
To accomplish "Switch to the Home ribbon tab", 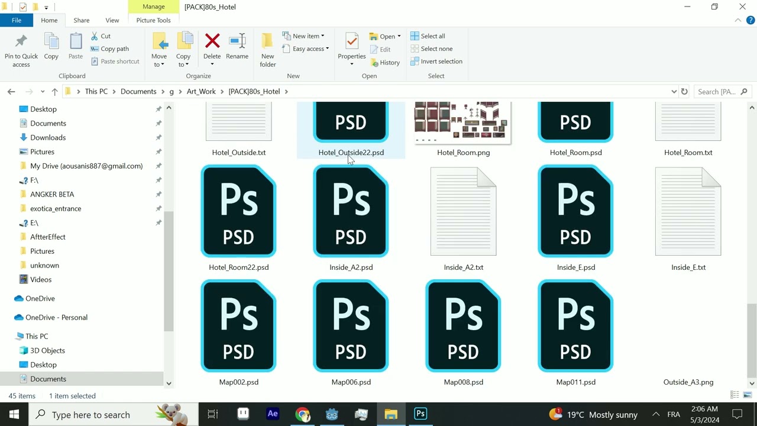I will click(x=49, y=20).
